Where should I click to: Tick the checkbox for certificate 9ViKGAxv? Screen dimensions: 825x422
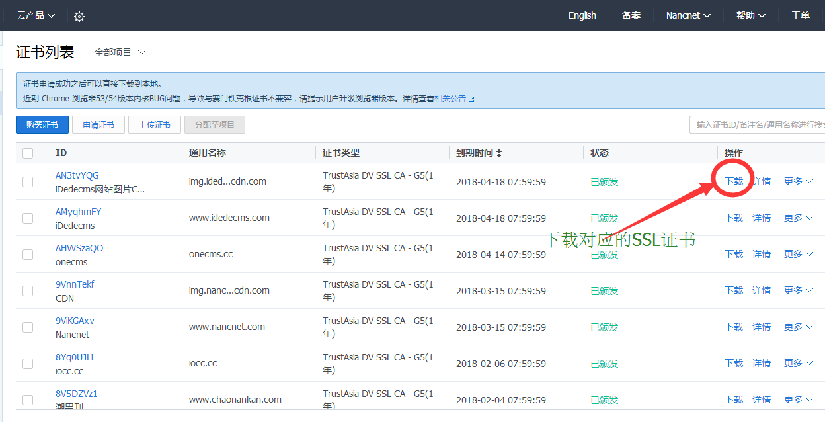click(28, 327)
